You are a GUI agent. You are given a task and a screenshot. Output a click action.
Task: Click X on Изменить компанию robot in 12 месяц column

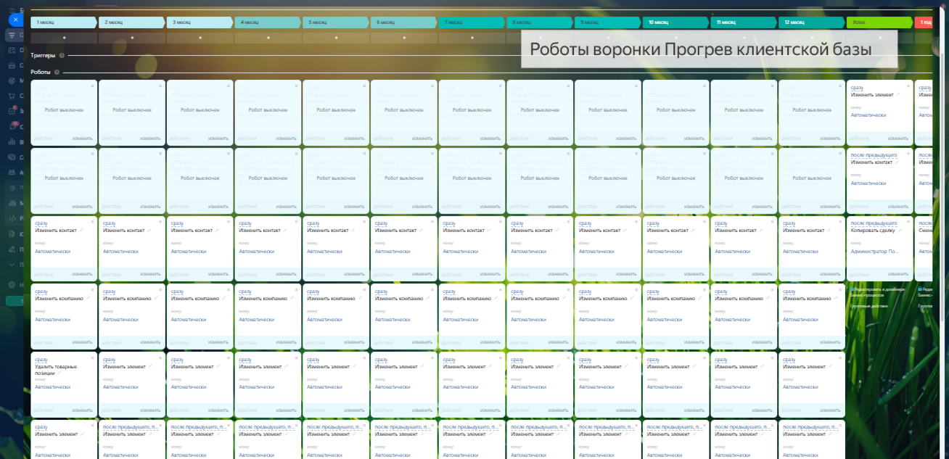pos(841,289)
